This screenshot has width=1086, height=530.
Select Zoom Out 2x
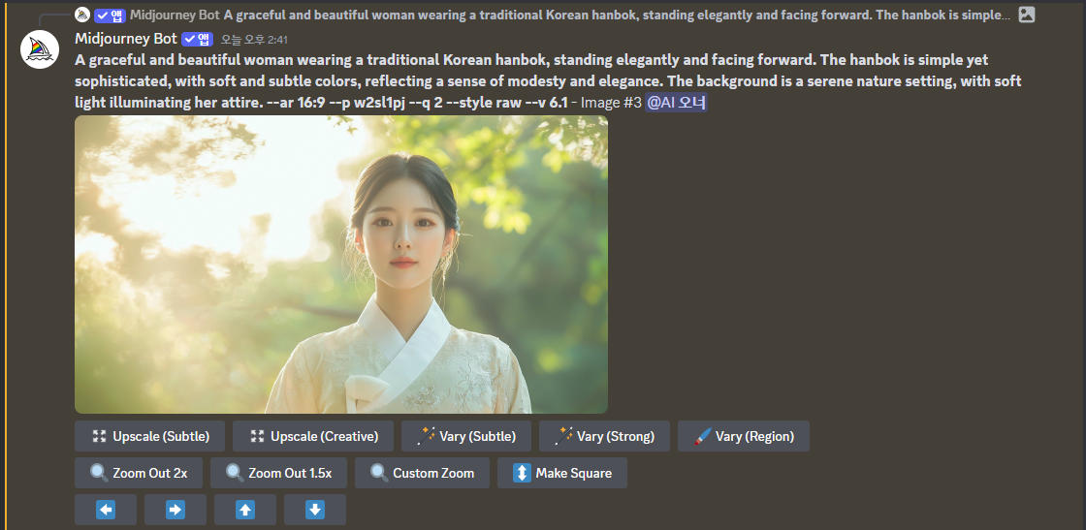pyautogui.click(x=139, y=473)
